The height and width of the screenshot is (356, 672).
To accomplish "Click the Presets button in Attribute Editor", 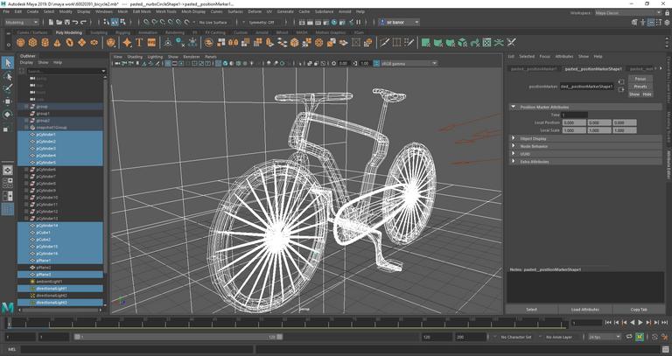I will coord(640,86).
